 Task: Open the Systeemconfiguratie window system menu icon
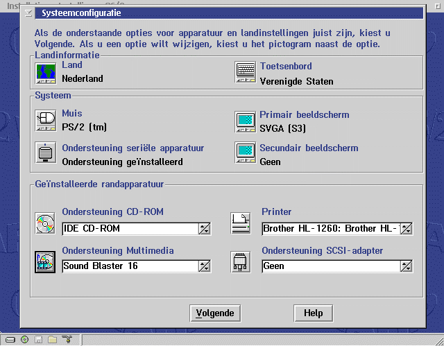tap(28, 13)
